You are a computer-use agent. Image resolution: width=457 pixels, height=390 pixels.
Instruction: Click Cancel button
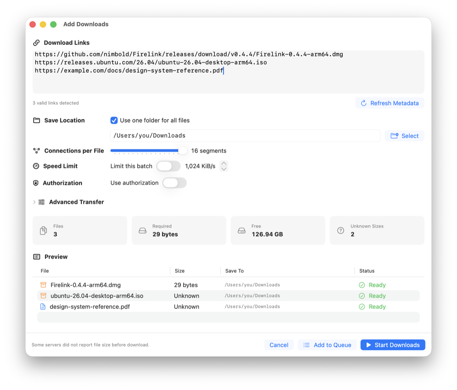click(x=279, y=345)
